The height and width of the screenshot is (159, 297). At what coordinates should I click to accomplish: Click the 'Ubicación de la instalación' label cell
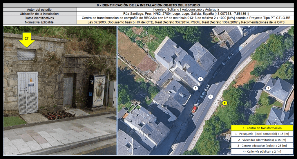[x=39, y=14]
